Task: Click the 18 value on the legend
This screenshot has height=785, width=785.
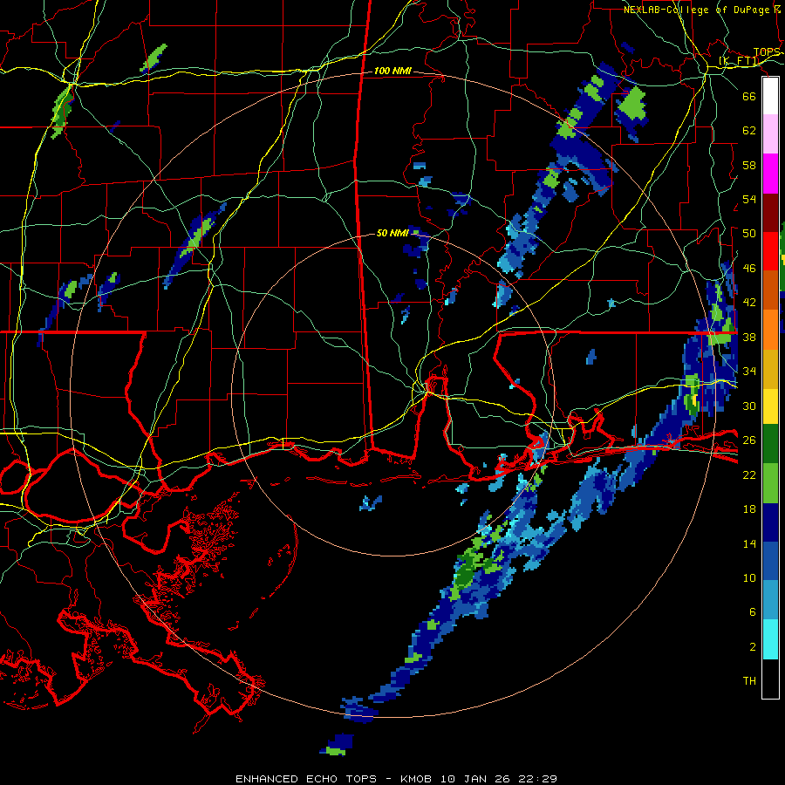Action: click(x=749, y=509)
